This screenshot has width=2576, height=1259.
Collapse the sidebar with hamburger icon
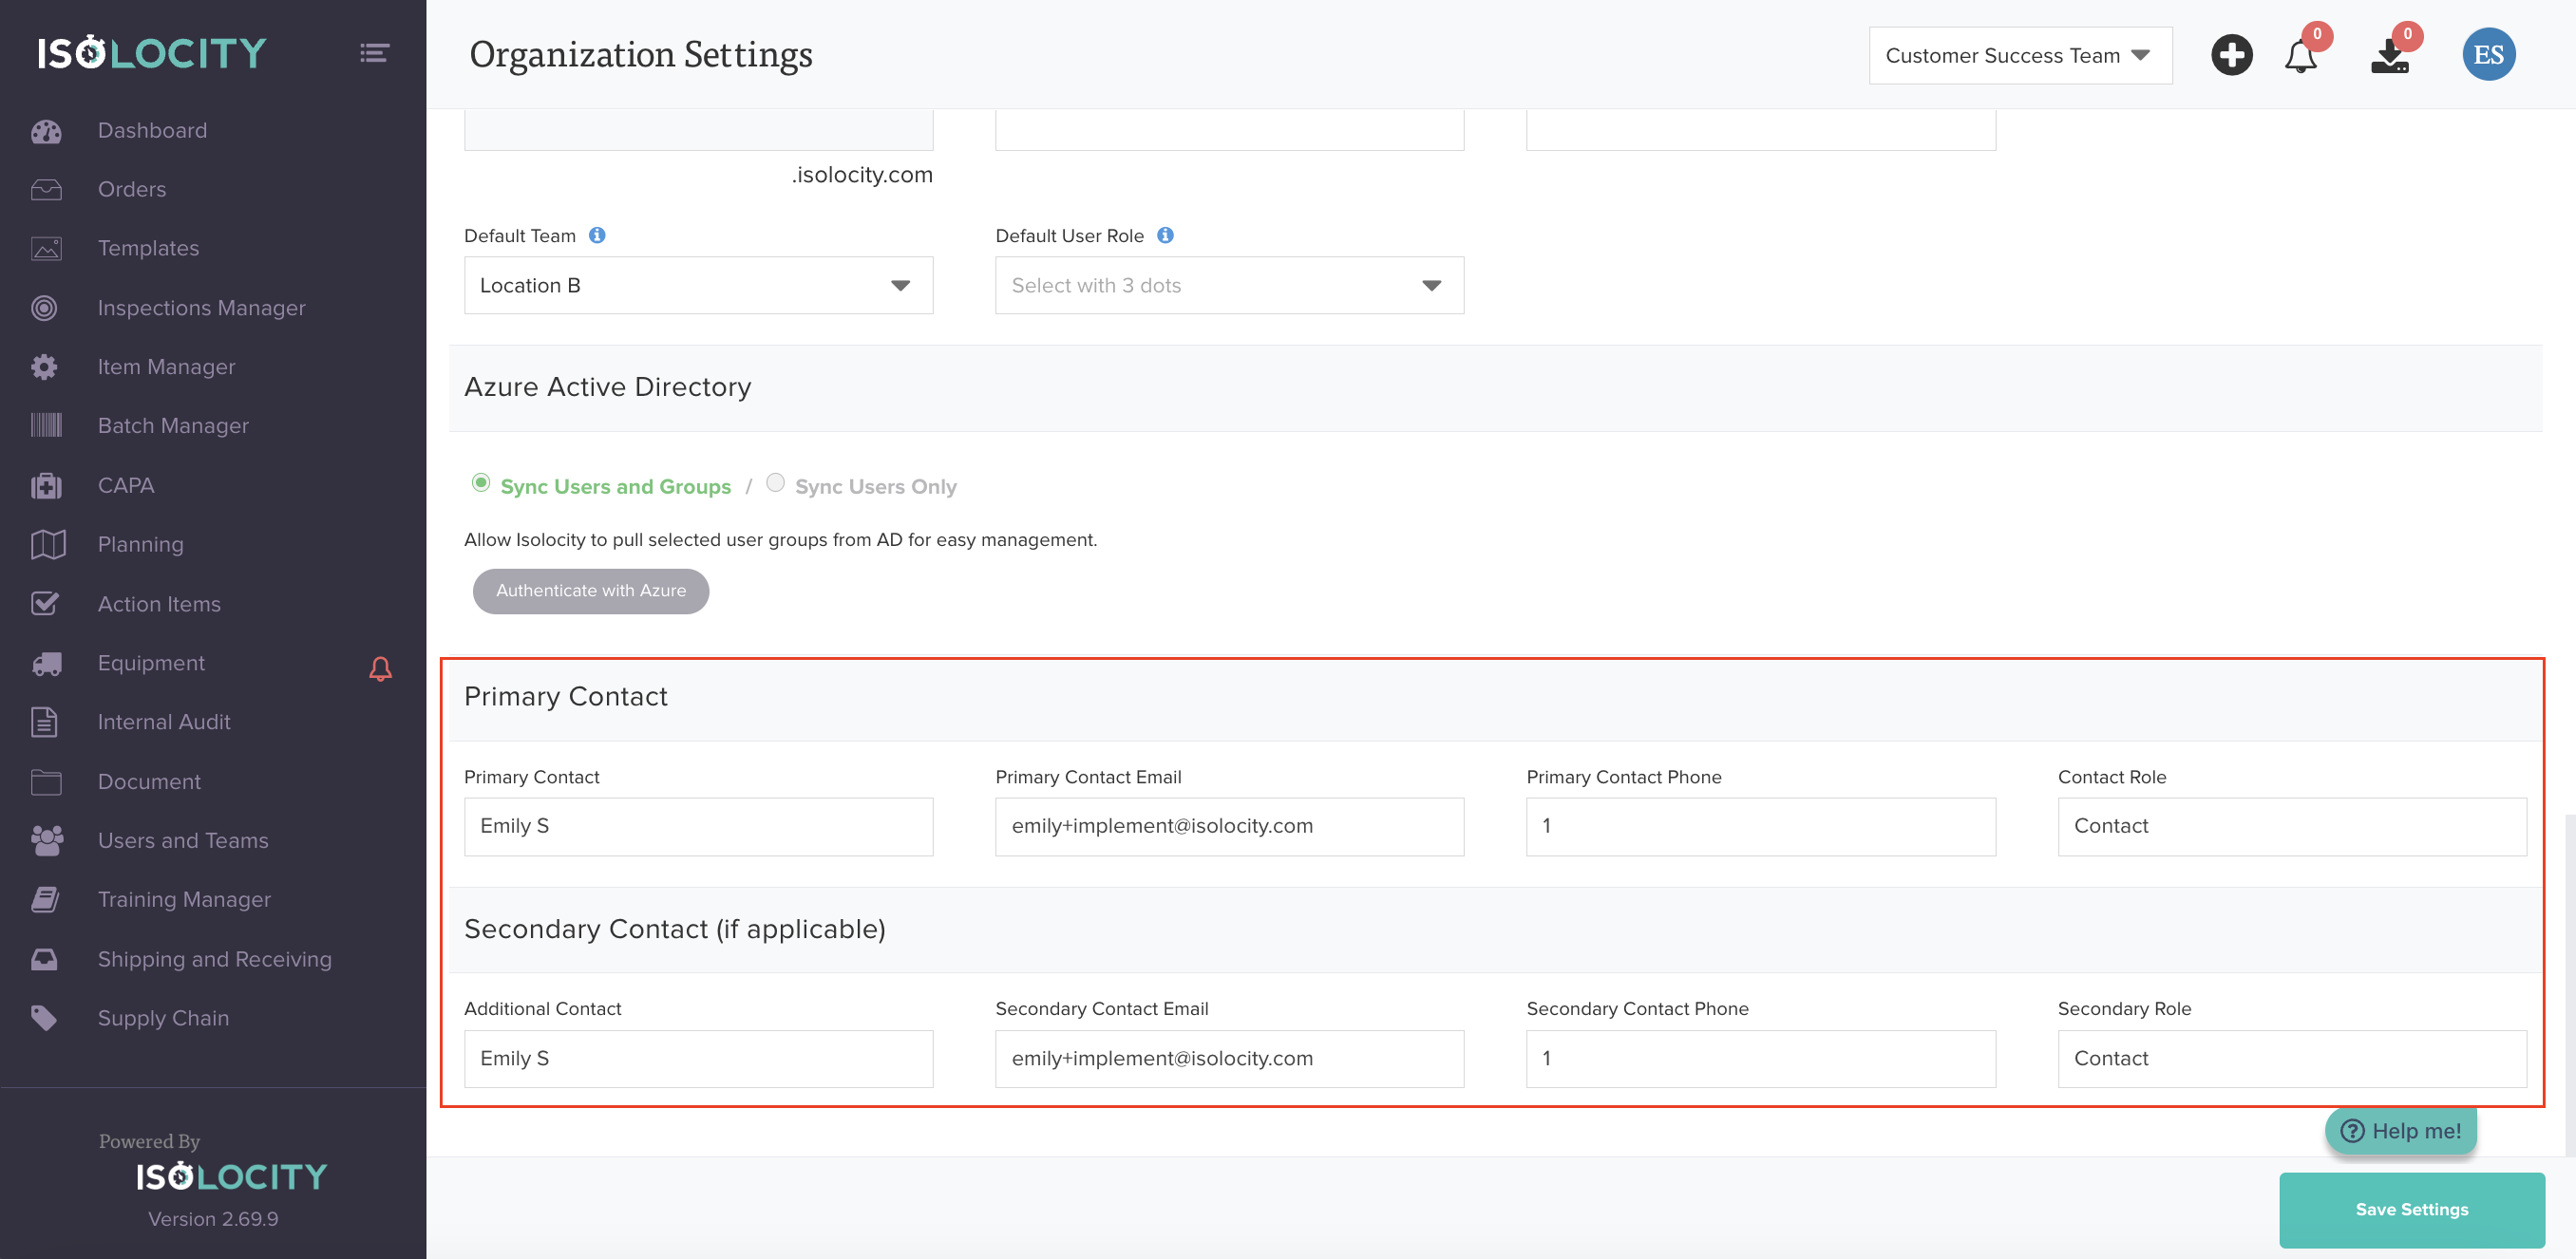[x=374, y=53]
